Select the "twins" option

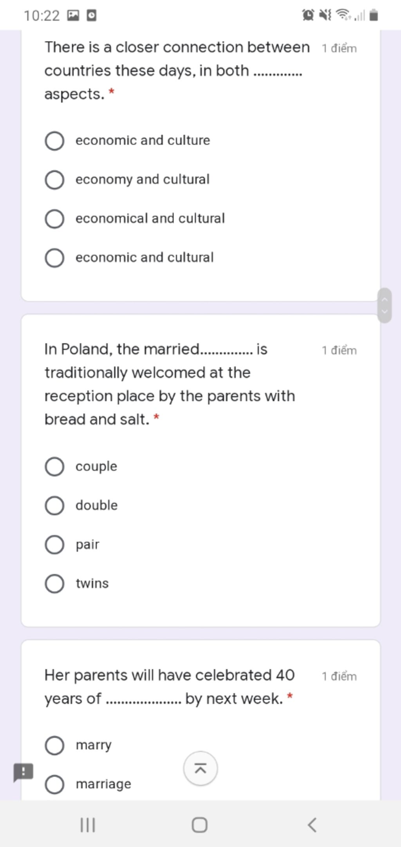coord(55,584)
